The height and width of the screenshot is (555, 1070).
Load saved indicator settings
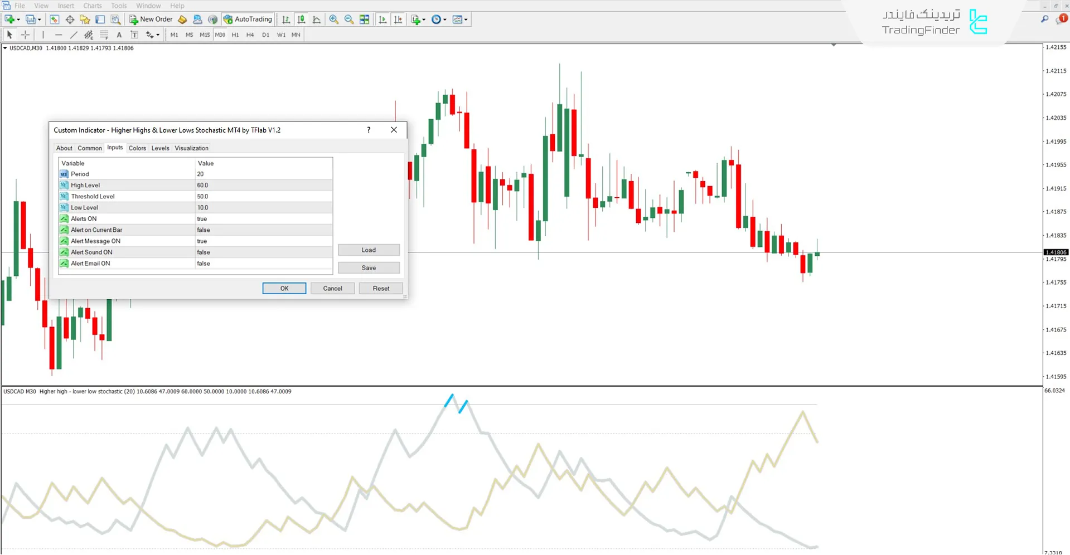(x=368, y=250)
